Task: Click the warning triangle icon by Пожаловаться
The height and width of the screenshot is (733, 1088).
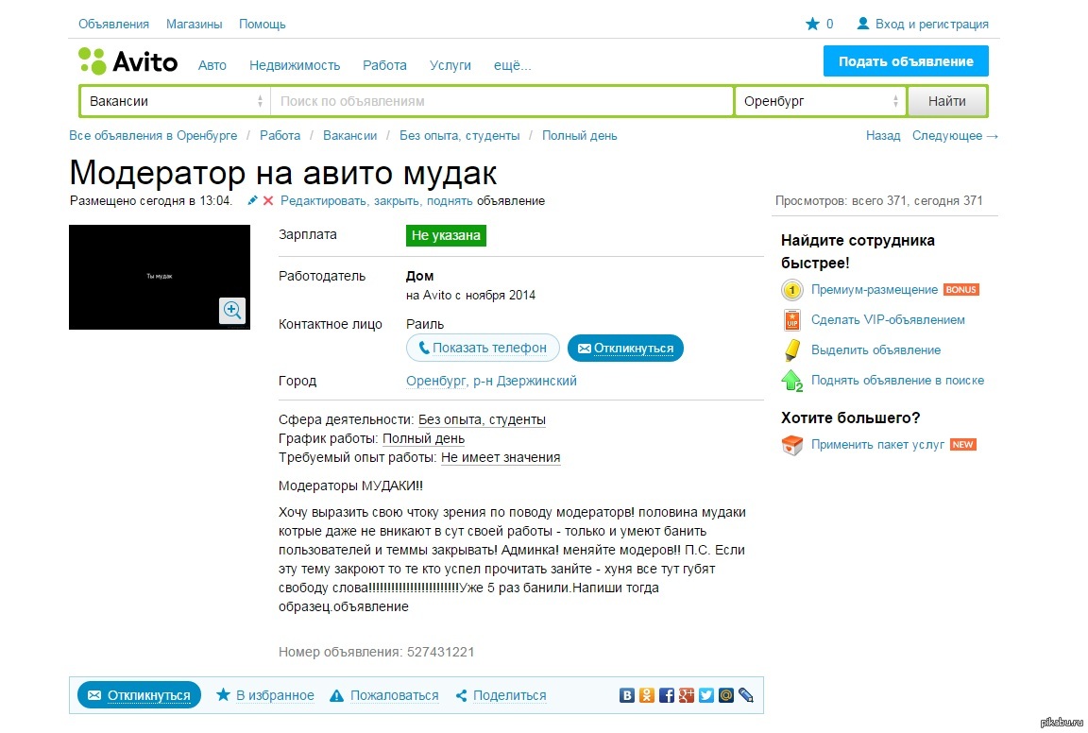Action: [336, 695]
